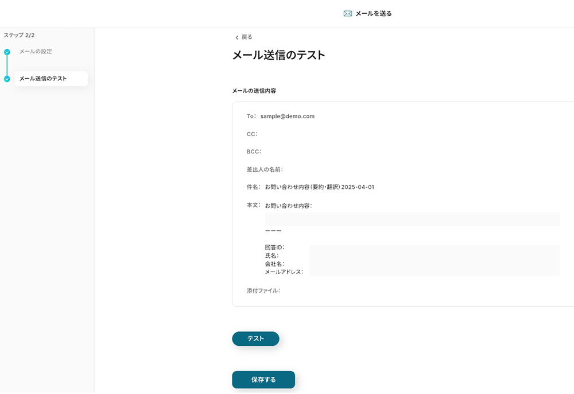Click the 氏名: line in body
The width and height of the screenshot is (574, 394).
[x=272, y=256]
